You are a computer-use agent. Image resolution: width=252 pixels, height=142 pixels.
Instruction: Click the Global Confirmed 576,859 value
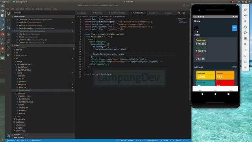click(x=201, y=44)
